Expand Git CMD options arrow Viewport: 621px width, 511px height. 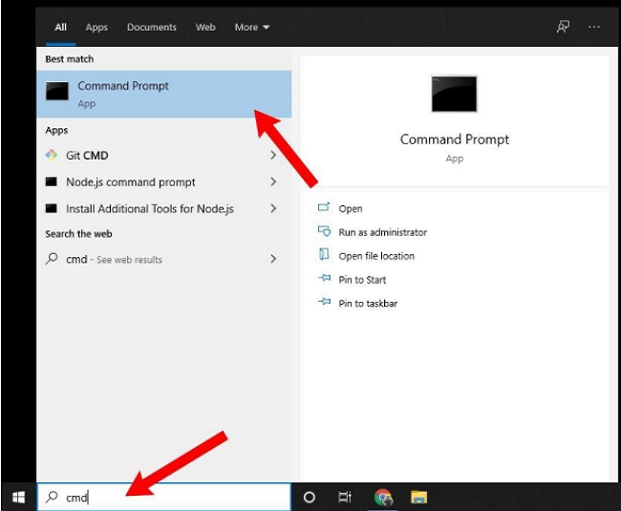273,155
